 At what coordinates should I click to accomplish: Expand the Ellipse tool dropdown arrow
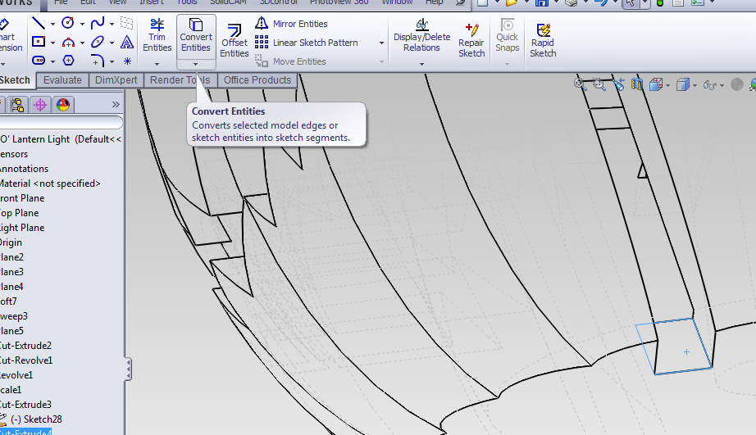click(x=112, y=43)
